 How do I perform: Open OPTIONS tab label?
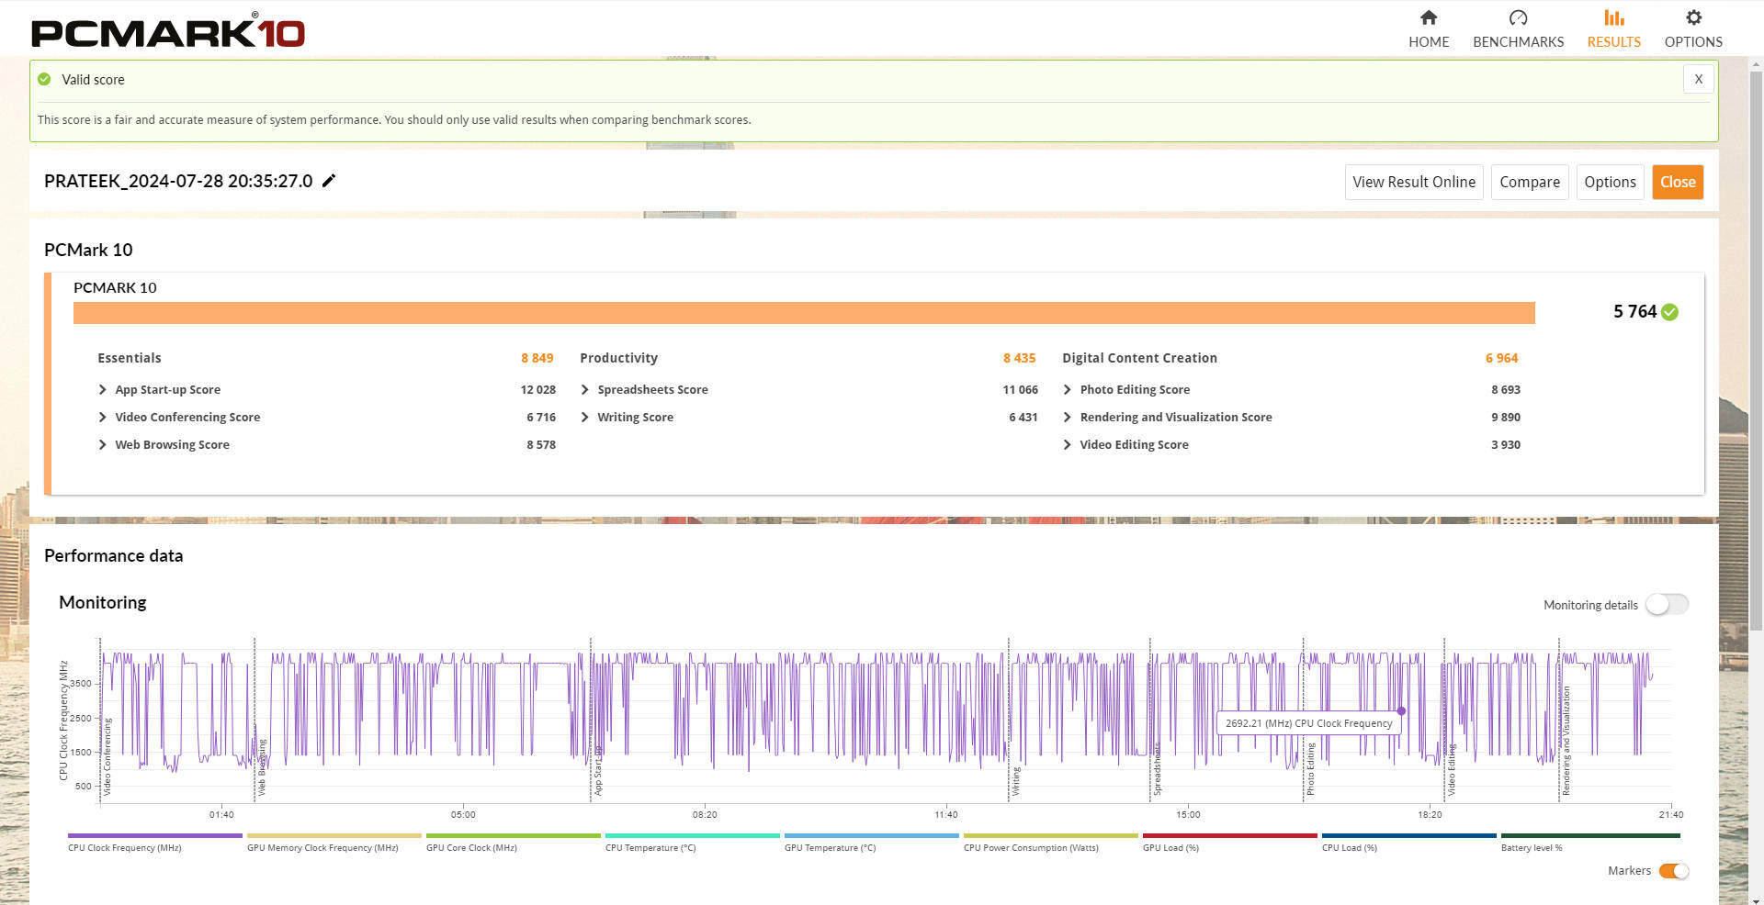1693,42
